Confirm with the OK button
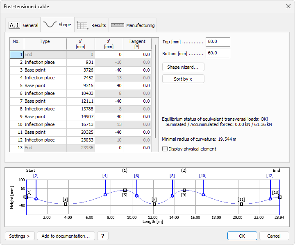This screenshot has height=245, width=295. [x=242, y=236]
